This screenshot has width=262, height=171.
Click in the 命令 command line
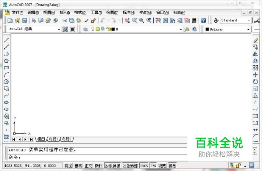pos(98,157)
